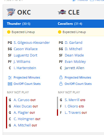Select Cavaliers (31-4) team name in blue bar
104x135 pixels.
(x=70, y=24)
